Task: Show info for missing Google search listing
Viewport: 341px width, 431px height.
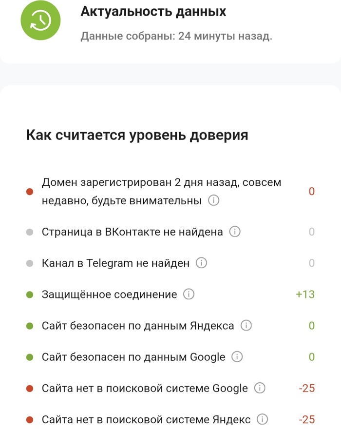Action: point(260,388)
